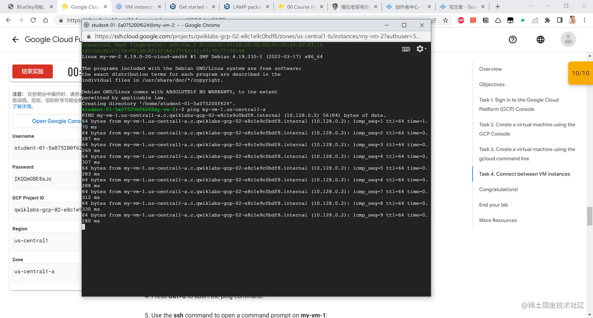Screen dimensions: 593x318
Task: Click the browser forward arrow
Action: point(21,20)
